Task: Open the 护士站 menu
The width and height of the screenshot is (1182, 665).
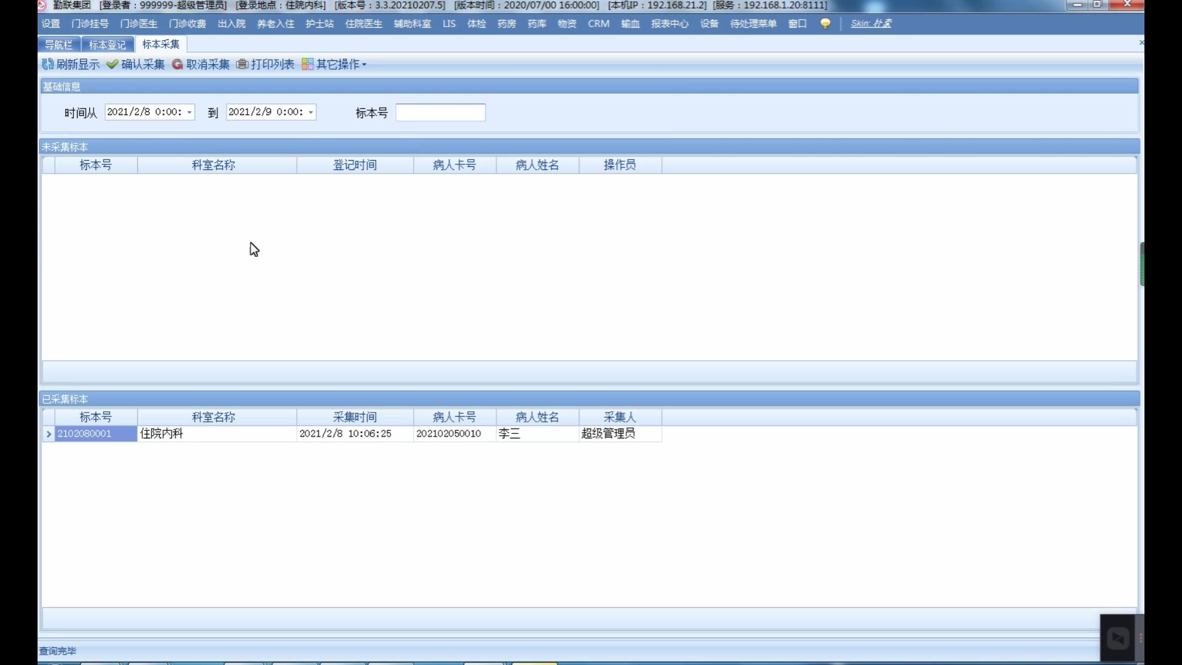Action: point(320,23)
